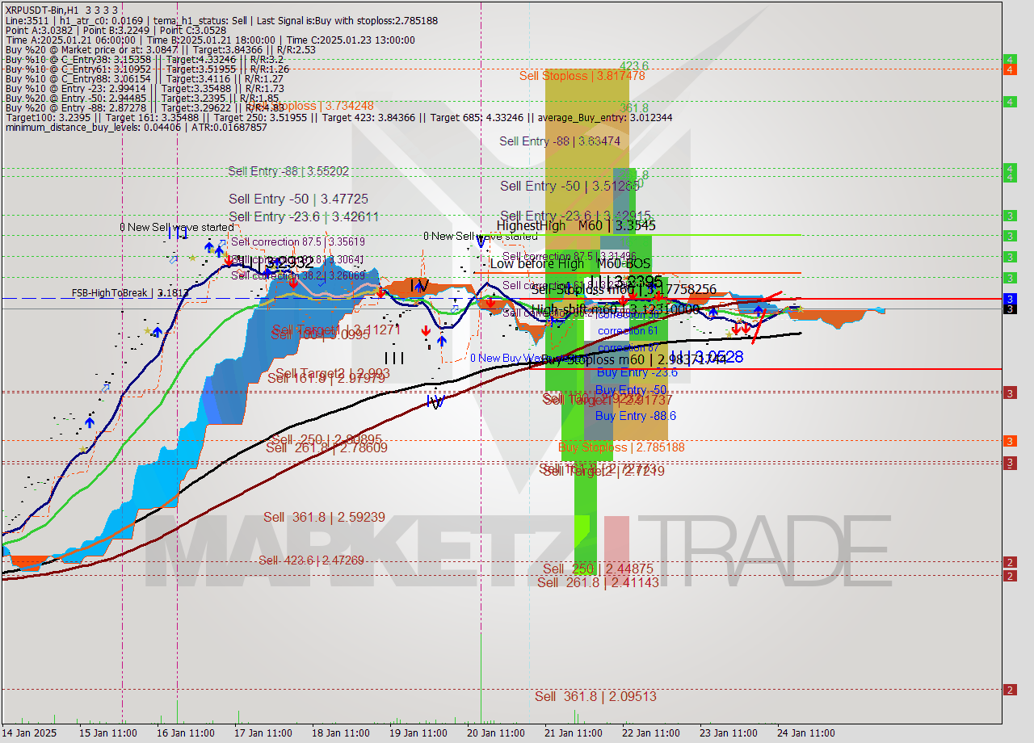Click the 'Sell correction 87.5 | 3.35619' label
The image size is (1034, 743).
point(298,241)
